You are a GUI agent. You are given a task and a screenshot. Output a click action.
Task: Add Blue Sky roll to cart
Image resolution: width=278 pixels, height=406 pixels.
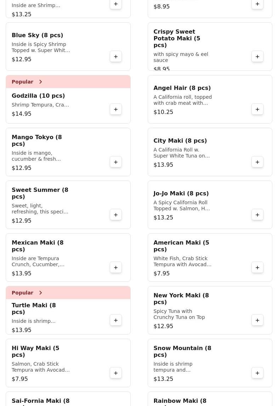click(x=116, y=57)
